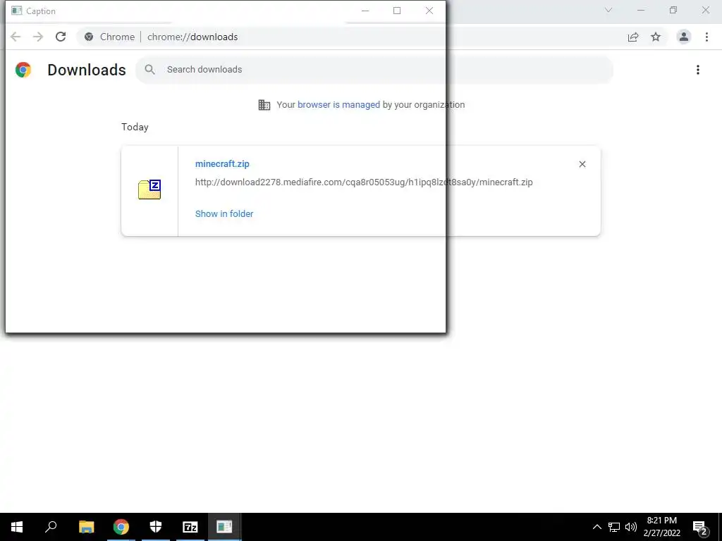The width and height of the screenshot is (722, 541).
Task: Click the Today date heading
Action: pyautogui.click(x=135, y=127)
